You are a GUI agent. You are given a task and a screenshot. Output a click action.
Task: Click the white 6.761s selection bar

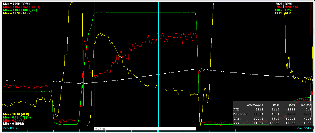pyautogui.click(x=145, y=129)
